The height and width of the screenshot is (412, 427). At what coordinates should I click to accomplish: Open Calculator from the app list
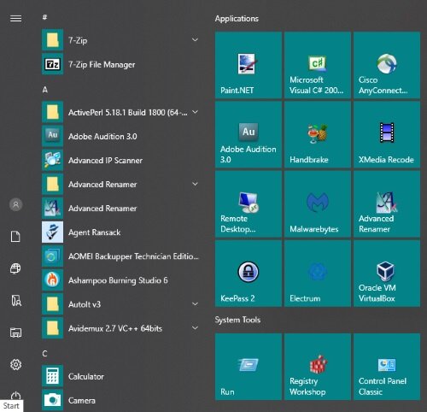coord(120,376)
